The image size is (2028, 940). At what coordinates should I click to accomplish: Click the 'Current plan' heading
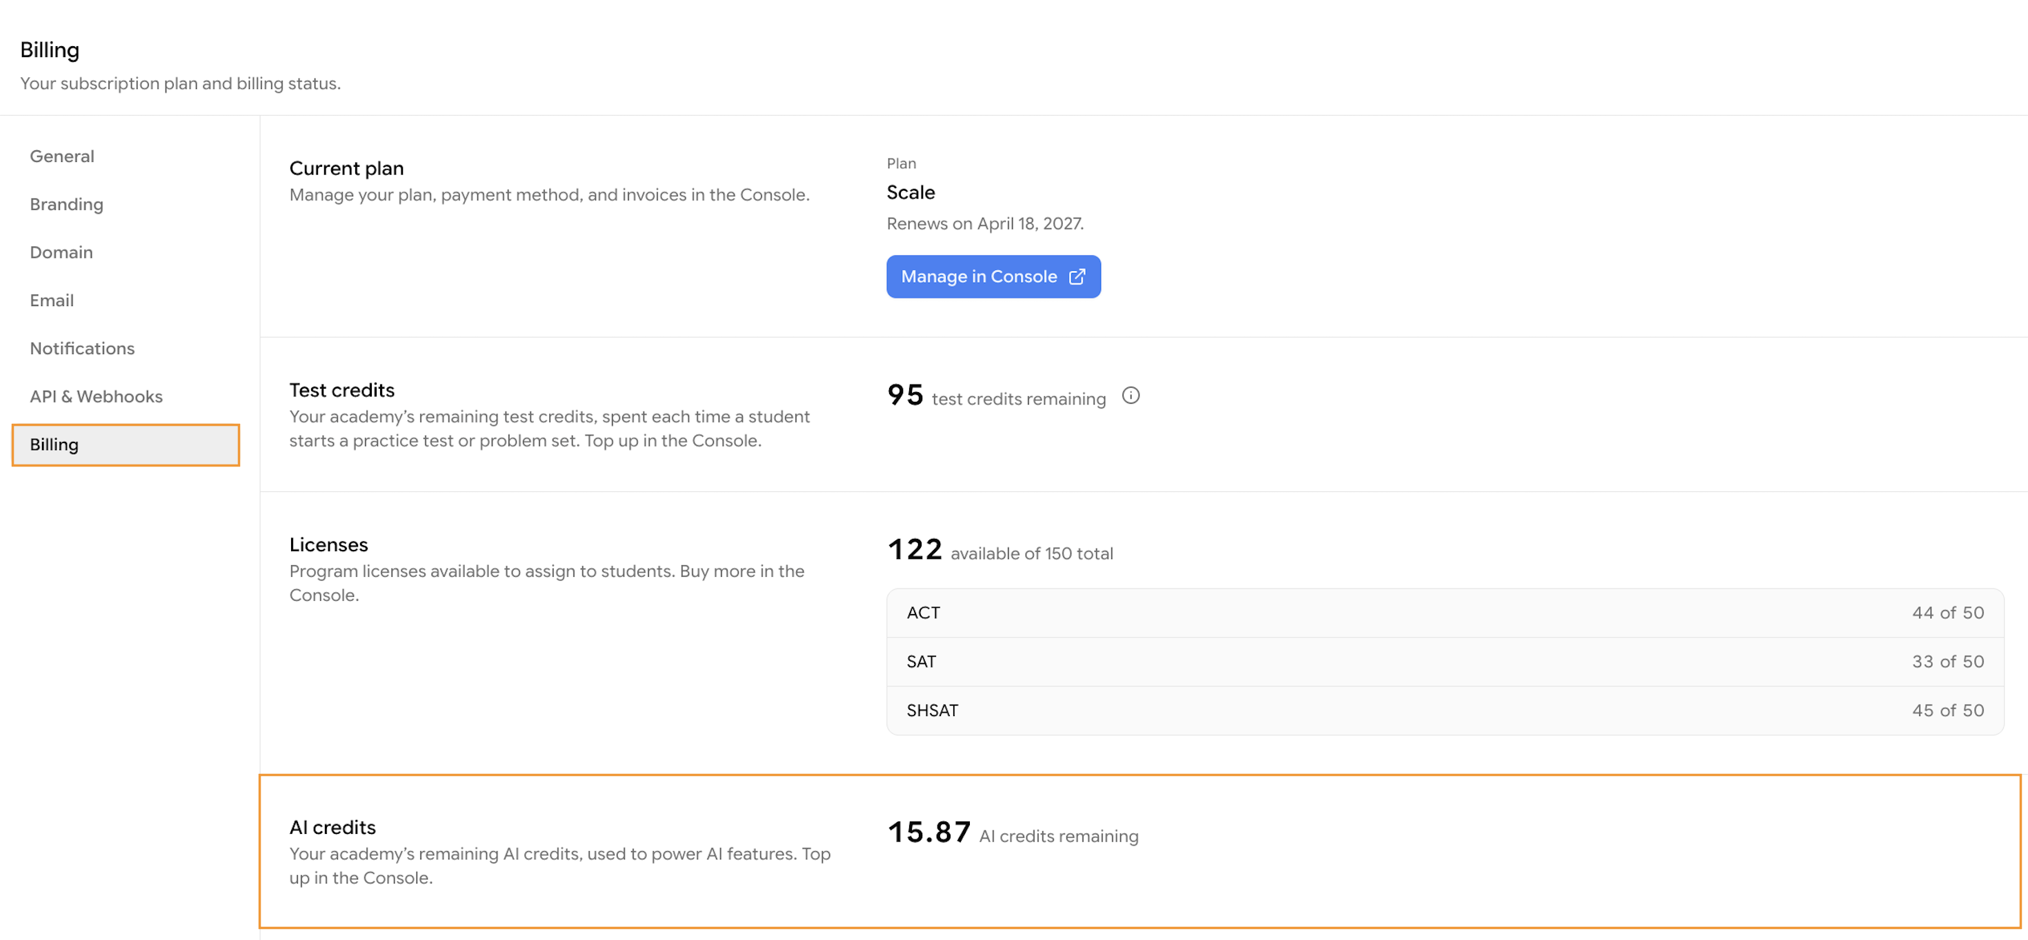pos(346,168)
